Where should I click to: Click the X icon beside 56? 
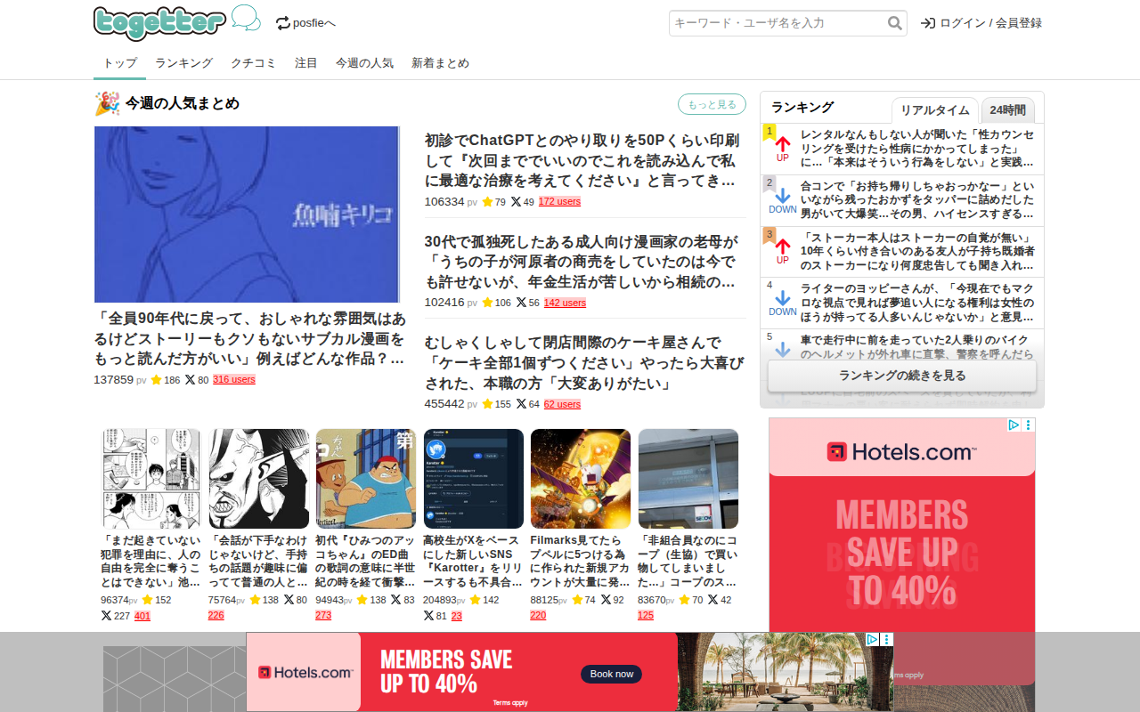[x=521, y=303]
